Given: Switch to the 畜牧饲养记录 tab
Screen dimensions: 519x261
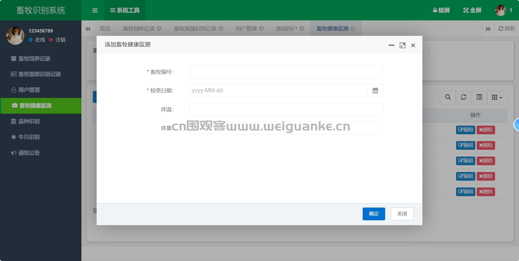Looking at the screenshot, I should coord(139,28).
